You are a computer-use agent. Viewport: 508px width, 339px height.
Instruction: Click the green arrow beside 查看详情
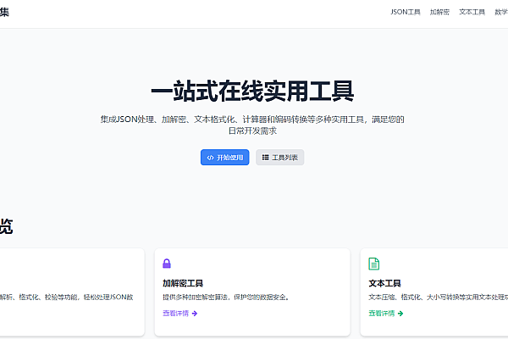tap(400, 314)
